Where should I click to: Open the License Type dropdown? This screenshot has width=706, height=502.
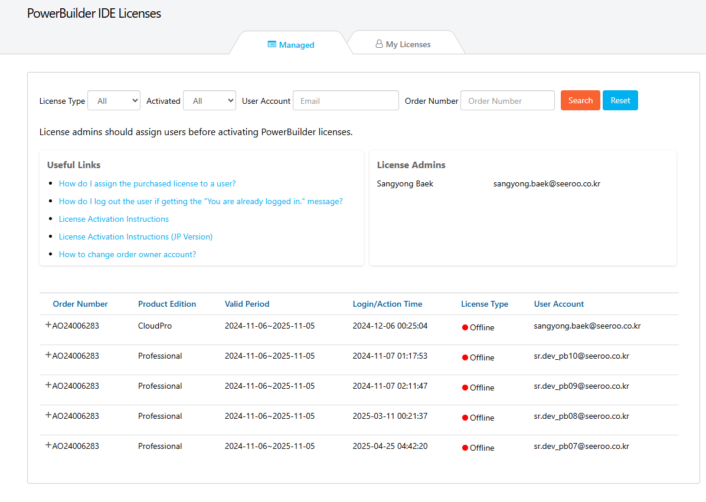click(x=114, y=101)
